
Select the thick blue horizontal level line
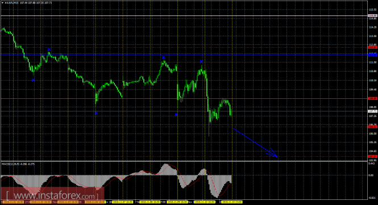point(184,55)
